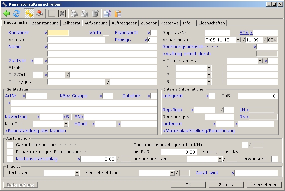Click the clipboard paste icon
The height and width of the screenshot is (191, 285).
(118, 13)
